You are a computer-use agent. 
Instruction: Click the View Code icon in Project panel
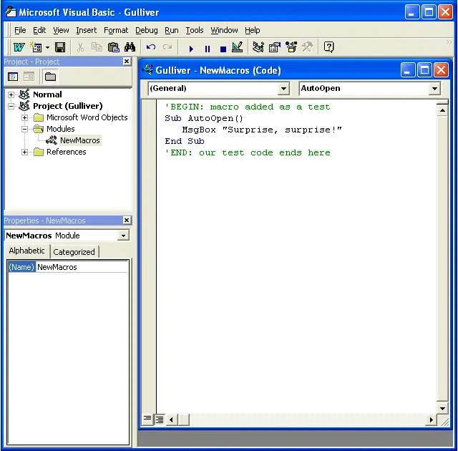pyautogui.click(x=13, y=77)
